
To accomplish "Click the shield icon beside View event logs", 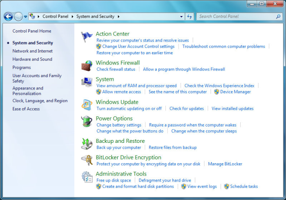I will 184,187.
